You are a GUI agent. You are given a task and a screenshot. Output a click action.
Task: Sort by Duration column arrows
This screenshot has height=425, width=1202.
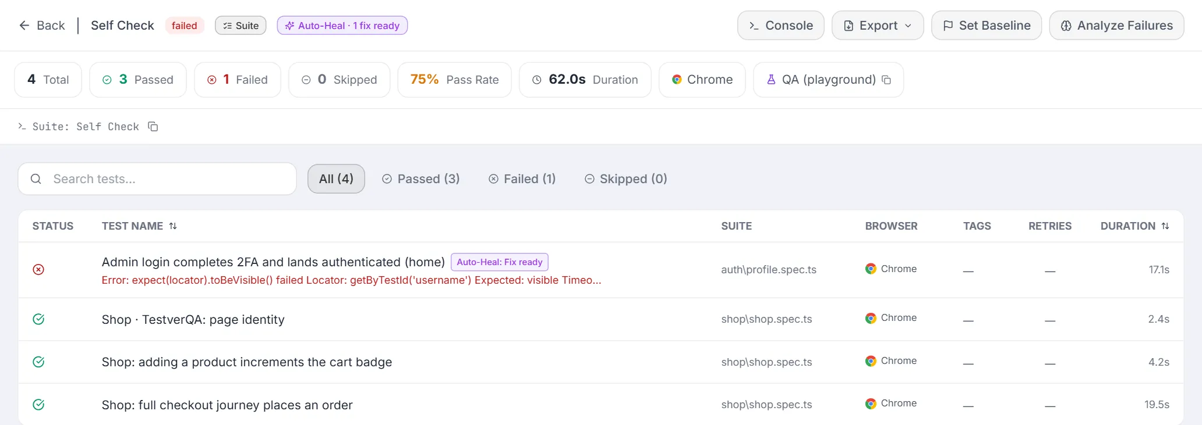1165,226
